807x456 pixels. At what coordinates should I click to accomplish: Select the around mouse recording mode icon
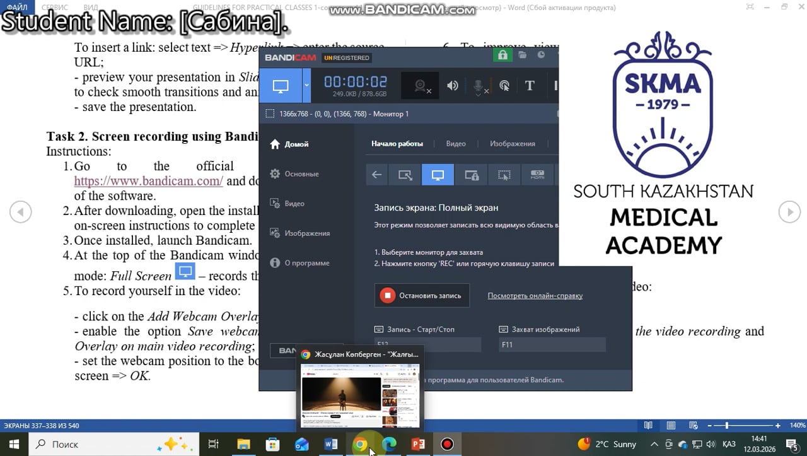pos(504,175)
